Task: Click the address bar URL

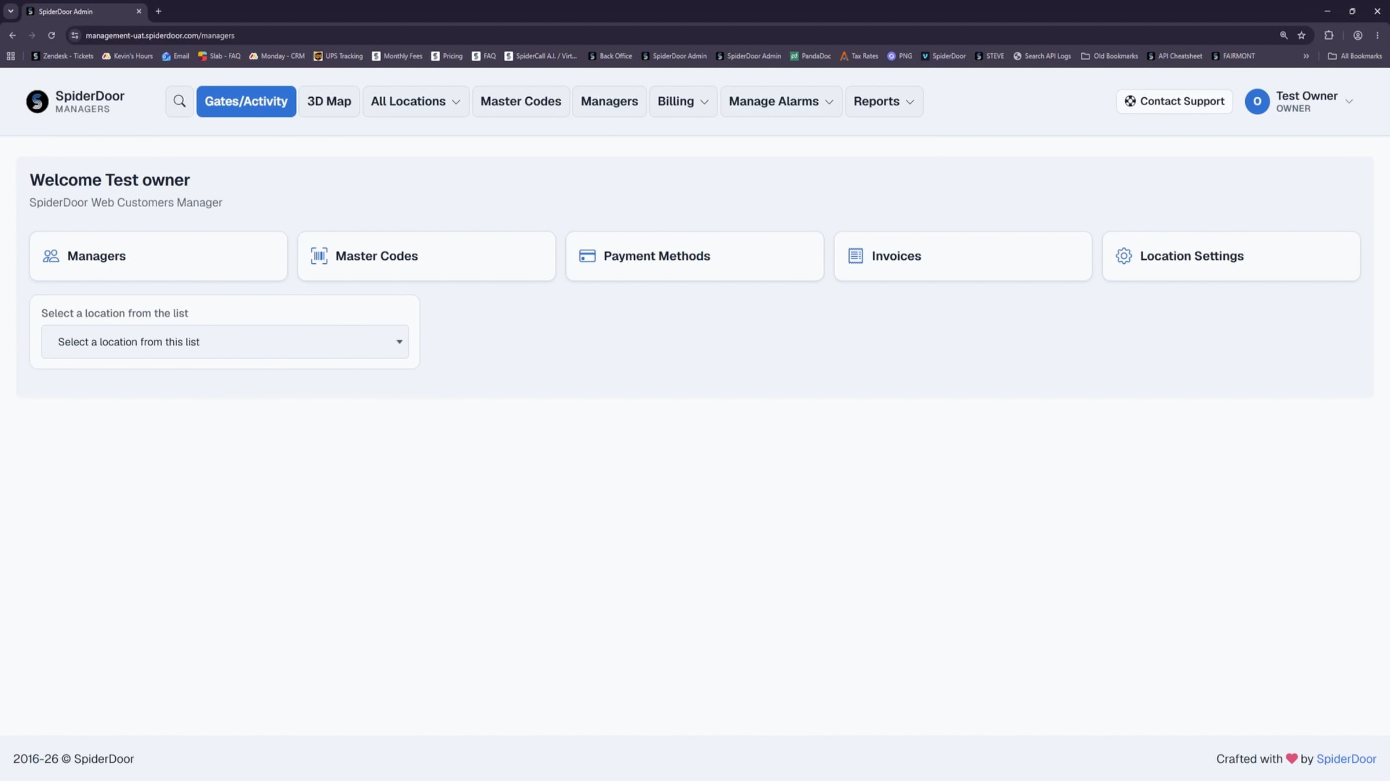Action: [x=160, y=35]
